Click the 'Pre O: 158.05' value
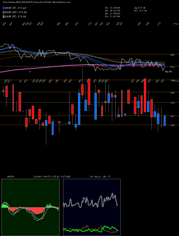This screenshot has height=236, width=179. click(112, 8)
